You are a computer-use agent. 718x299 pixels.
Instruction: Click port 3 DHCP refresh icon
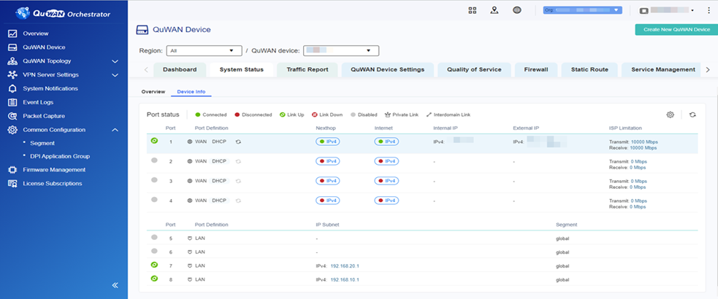pos(239,181)
